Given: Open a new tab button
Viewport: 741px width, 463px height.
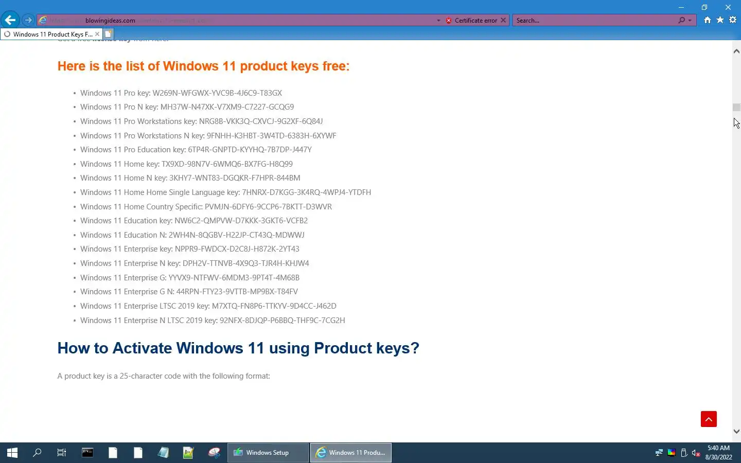Looking at the screenshot, I should pyautogui.click(x=108, y=34).
